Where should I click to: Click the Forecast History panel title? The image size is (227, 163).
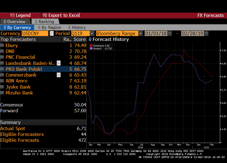coord(110,39)
